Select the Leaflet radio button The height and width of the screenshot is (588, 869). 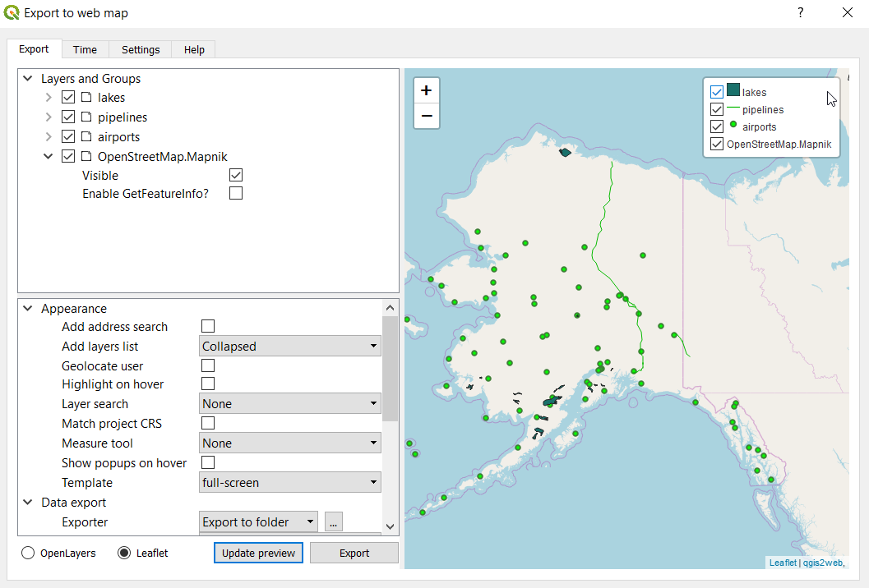tap(124, 553)
